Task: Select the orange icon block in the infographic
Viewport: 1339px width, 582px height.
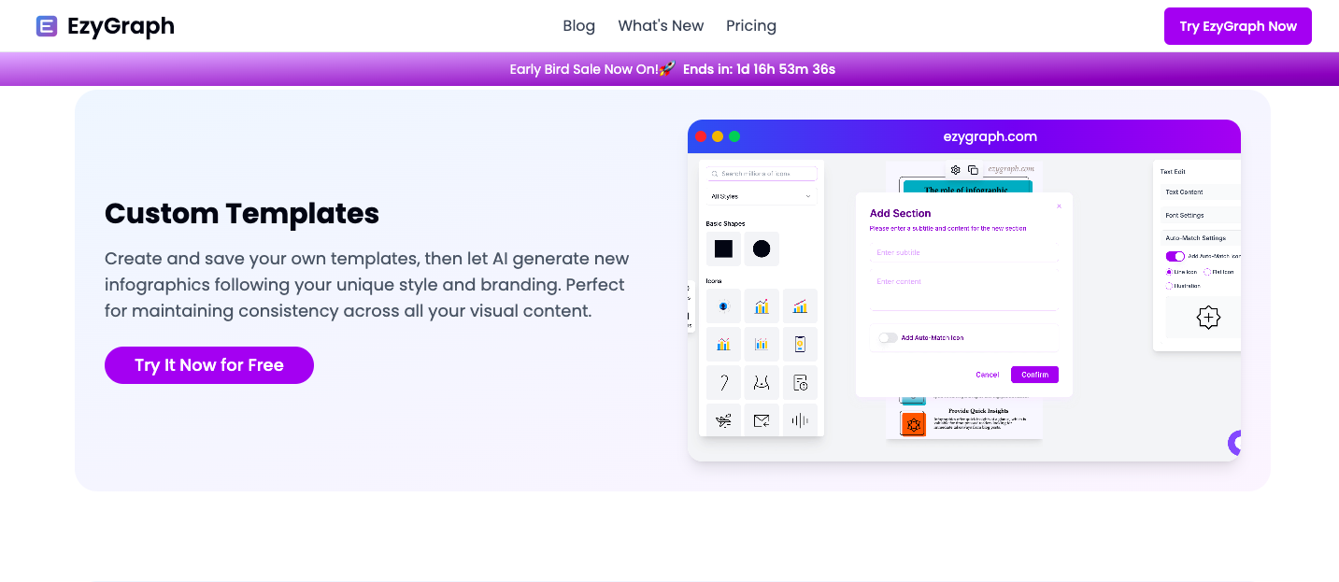Action: point(913,424)
